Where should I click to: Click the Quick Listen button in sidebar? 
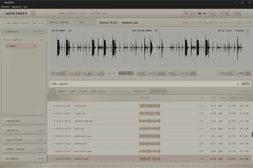pyautogui.click(x=38, y=23)
